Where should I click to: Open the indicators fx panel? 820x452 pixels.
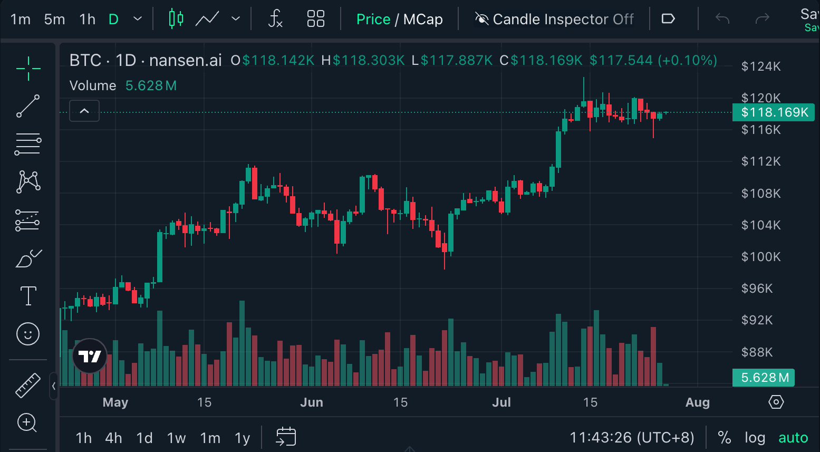pos(275,18)
